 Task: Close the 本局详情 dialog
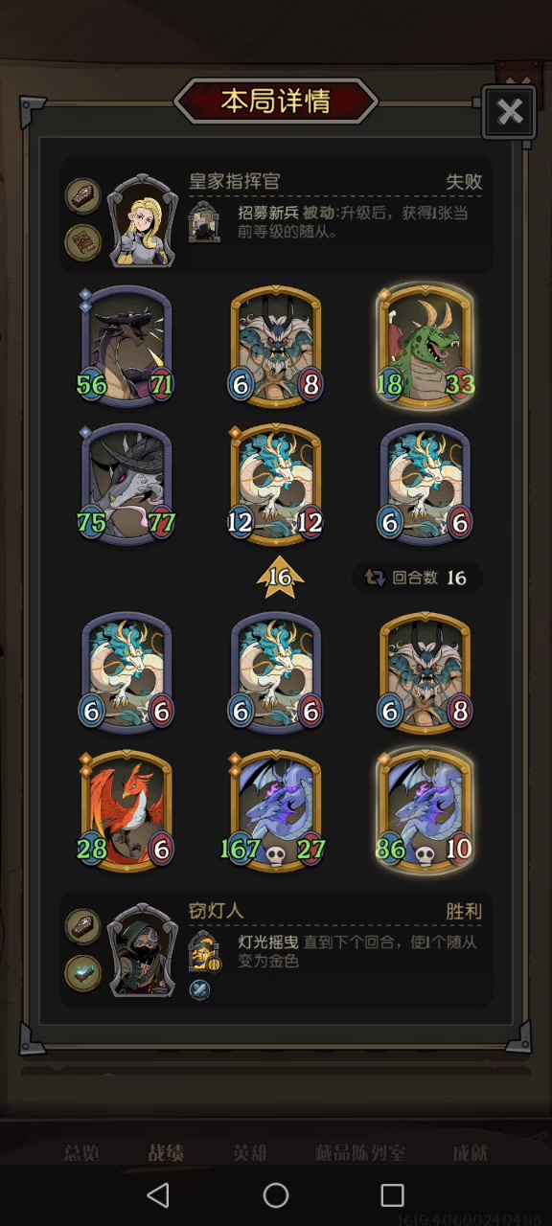coord(509,114)
